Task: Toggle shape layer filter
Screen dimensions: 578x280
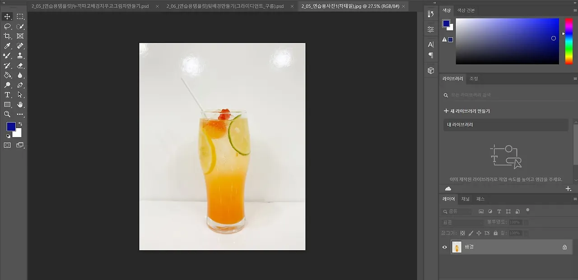Action: click(508, 211)
